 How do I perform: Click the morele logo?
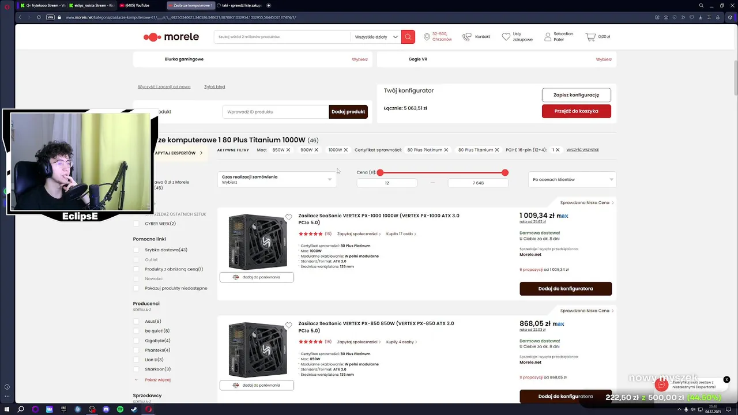(x=171, y=37)
